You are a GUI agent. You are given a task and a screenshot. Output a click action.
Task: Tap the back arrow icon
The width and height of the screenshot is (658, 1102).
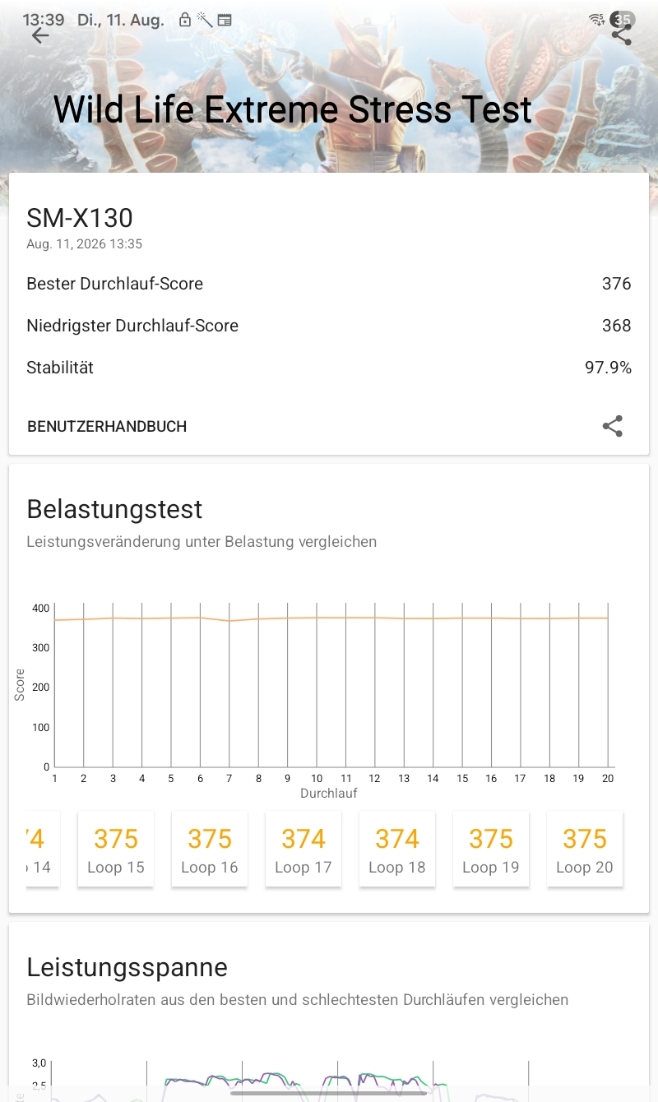pyautogui.click(x=40, y=35)
